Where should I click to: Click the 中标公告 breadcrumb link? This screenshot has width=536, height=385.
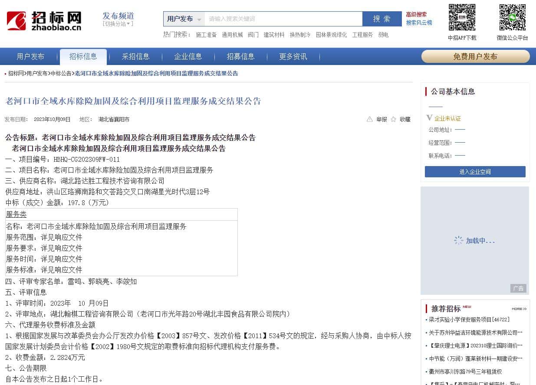(61, 74)
